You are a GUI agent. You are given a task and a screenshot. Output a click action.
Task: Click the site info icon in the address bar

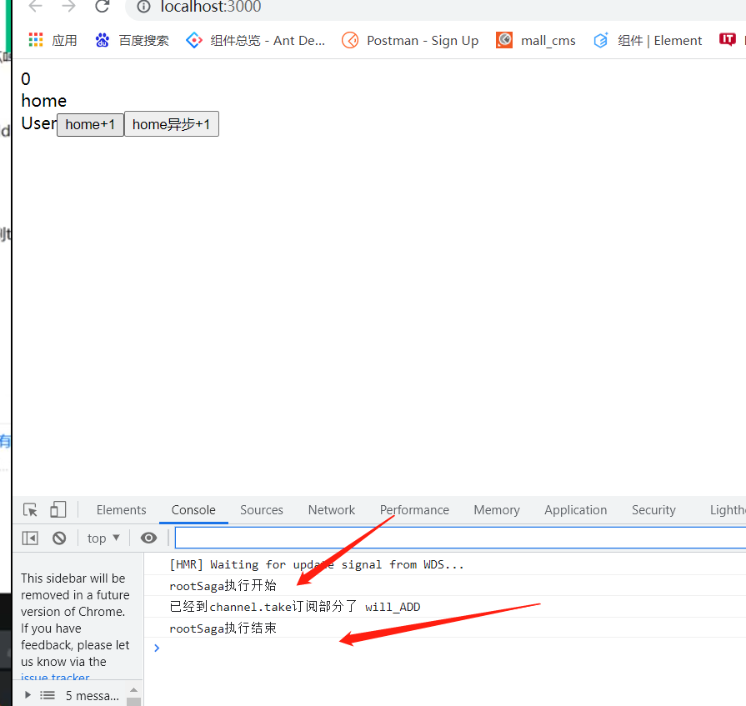click(143, 7)
